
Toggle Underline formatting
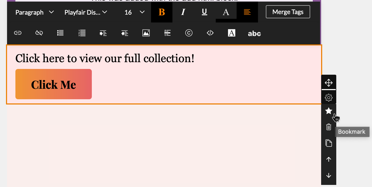(x=205, y=12)
